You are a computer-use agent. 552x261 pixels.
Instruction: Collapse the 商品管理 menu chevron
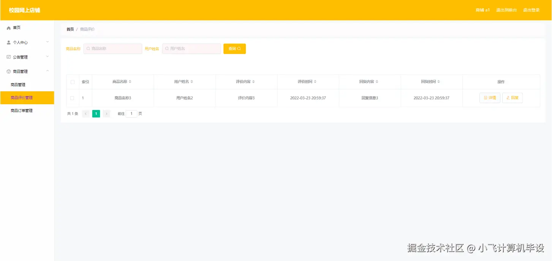point(47,71)
